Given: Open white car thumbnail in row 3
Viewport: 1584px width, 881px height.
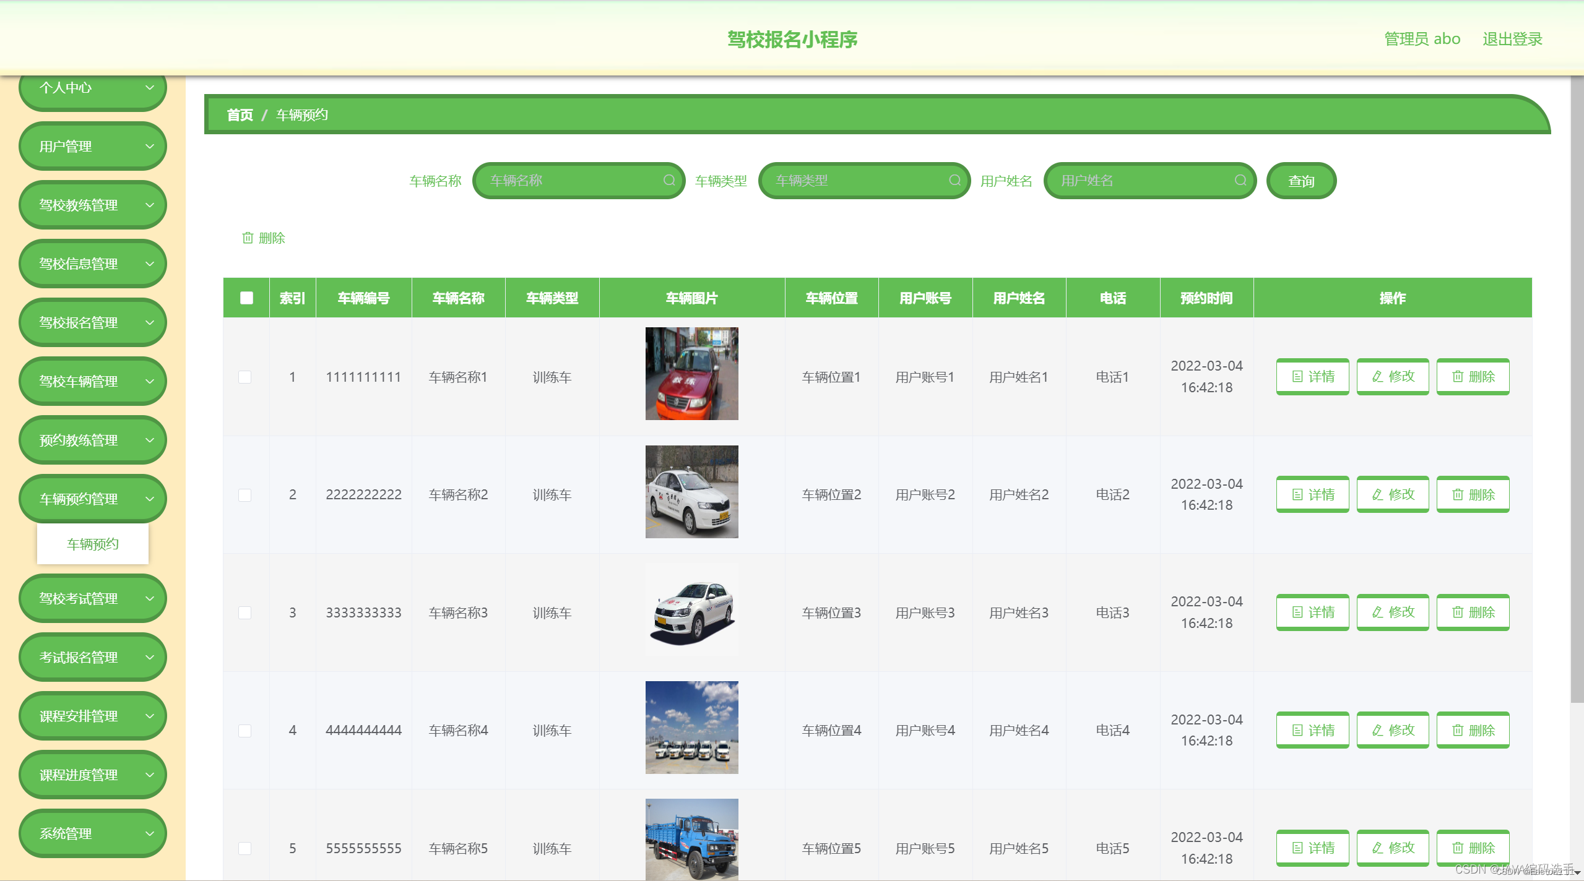Looking at the screenshot, I should tap(692, 609).
